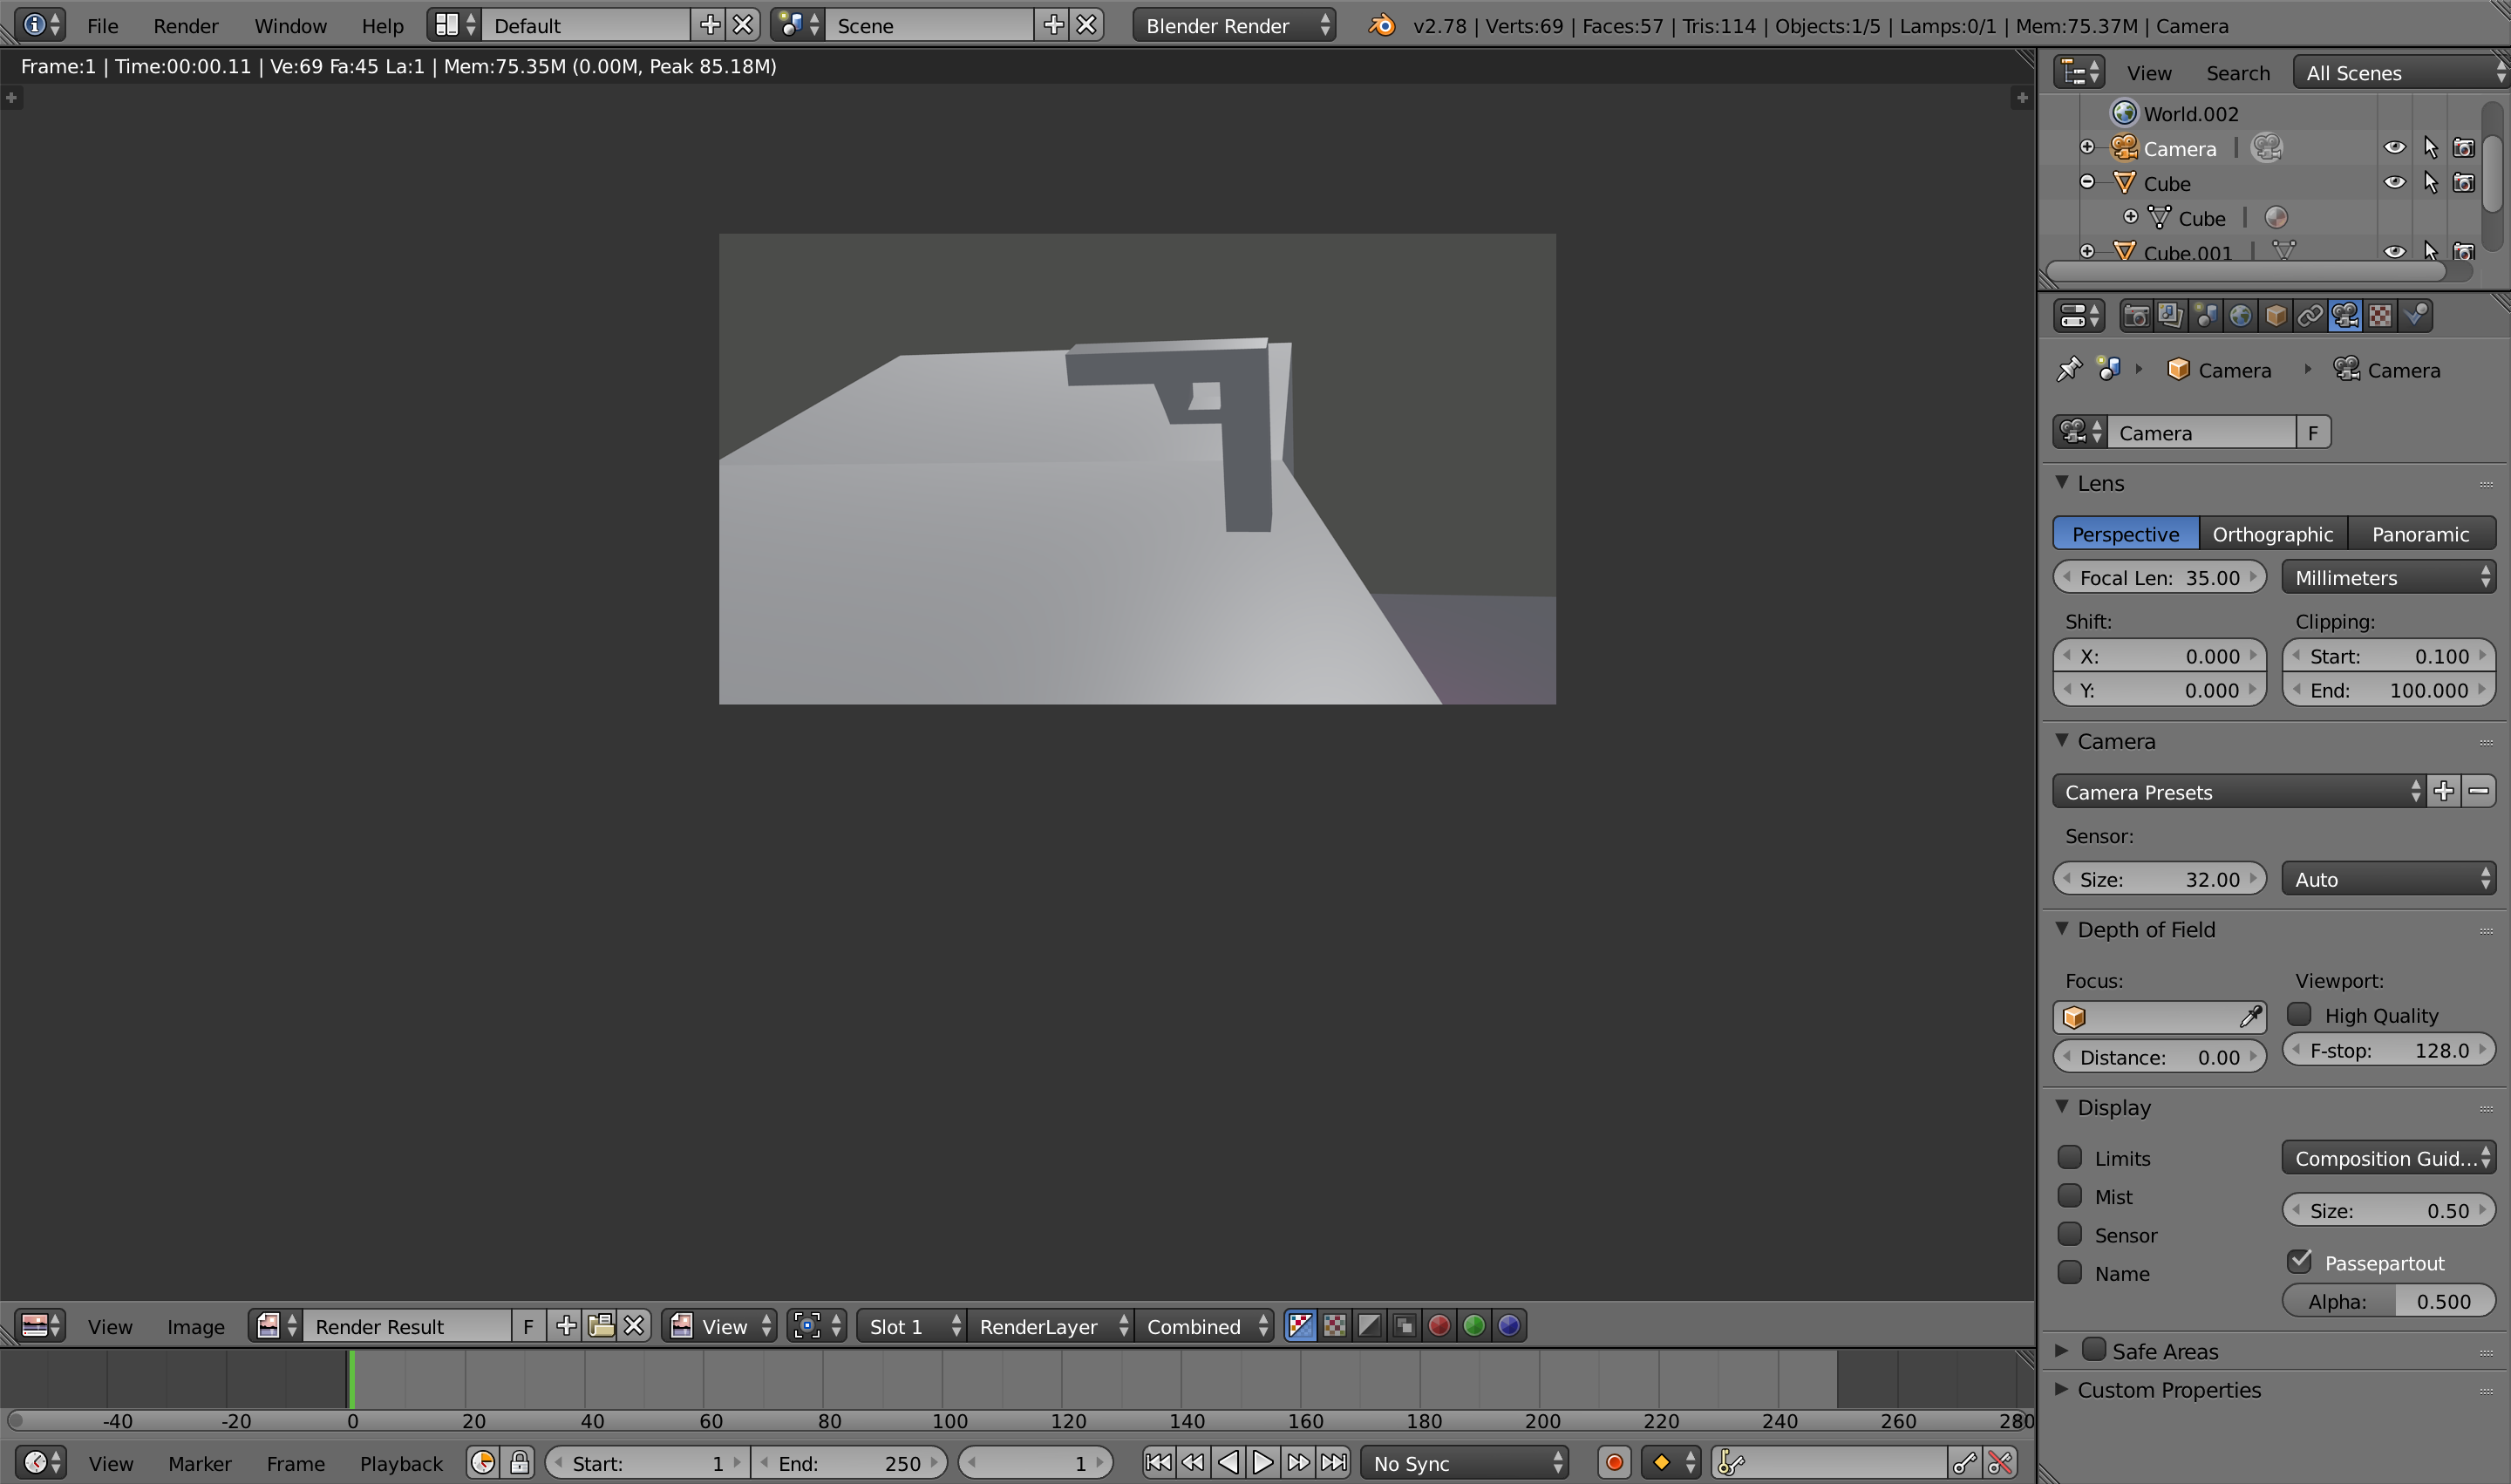2511x1484 pixels.
Task: Open the Texture properties tab (checker icon)
Action: 2380,316
